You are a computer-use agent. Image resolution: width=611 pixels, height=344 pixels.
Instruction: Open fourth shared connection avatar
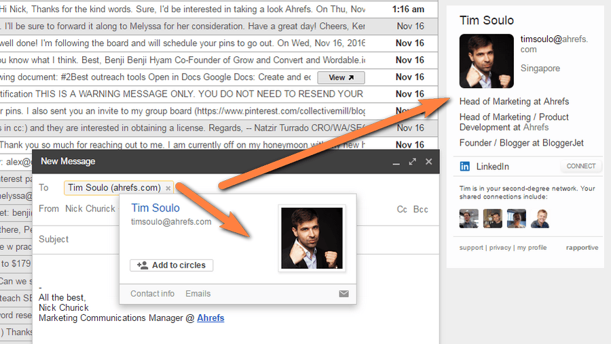540,219
